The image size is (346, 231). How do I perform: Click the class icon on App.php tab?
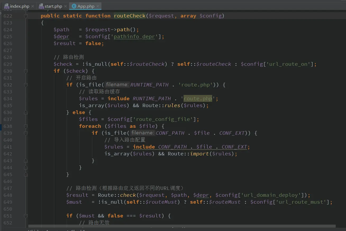coord(74,6)
